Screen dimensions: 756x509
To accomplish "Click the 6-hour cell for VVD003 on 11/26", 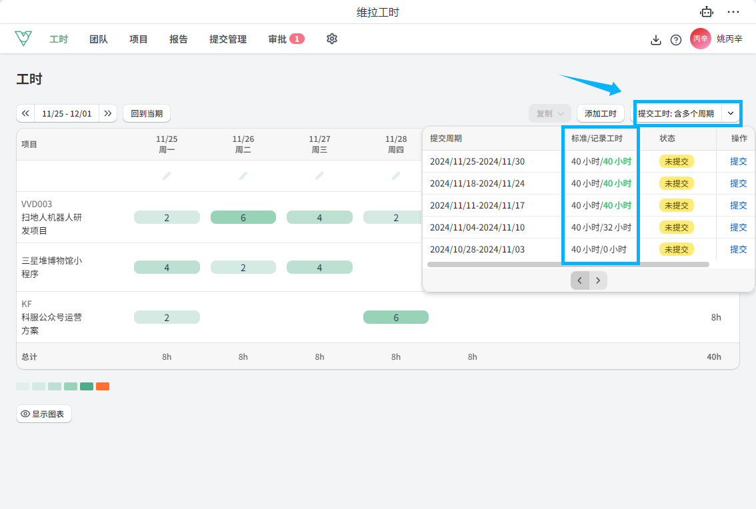I will pyautogui.click(x=243, y=217).
